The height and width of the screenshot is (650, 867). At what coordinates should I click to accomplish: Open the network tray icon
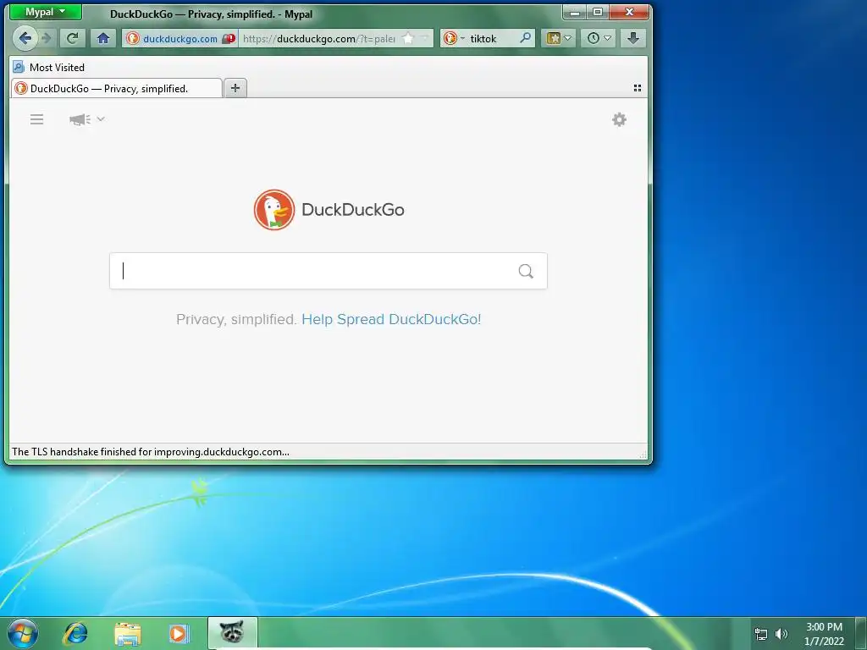click(x=761, y=634)
